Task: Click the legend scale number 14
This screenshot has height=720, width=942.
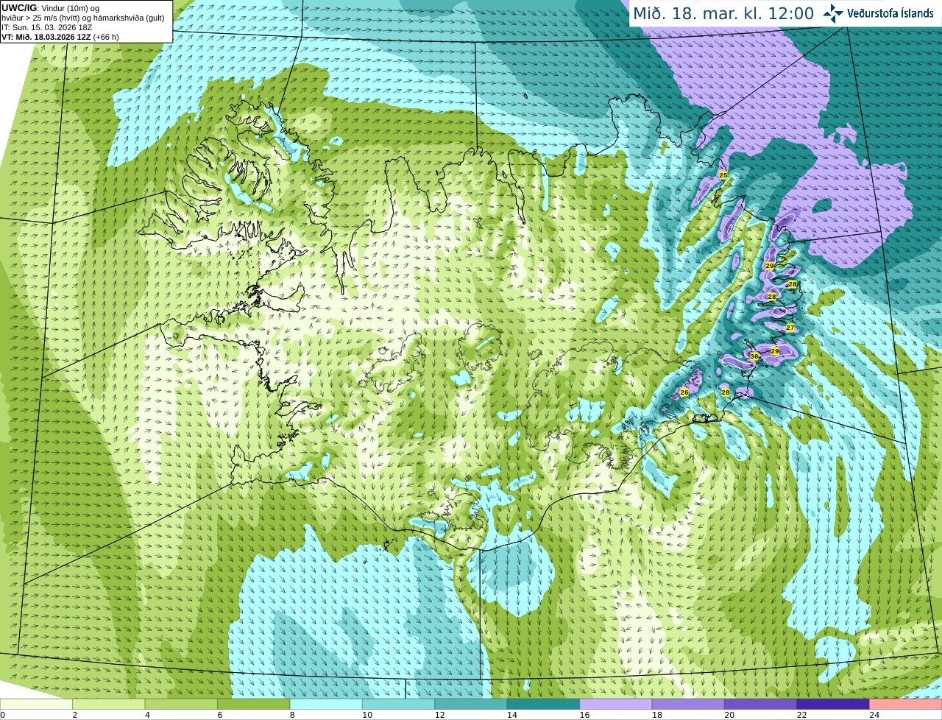Action: point(512,715)
